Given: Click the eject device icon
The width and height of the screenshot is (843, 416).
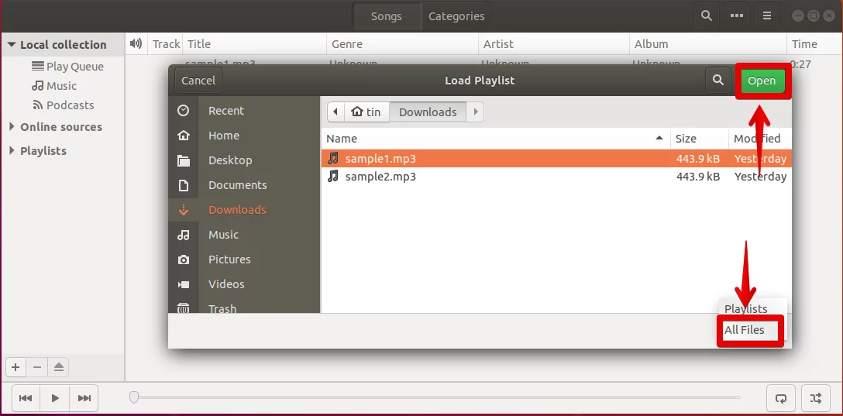Looking at the screenshot, I should click(59, 368).
